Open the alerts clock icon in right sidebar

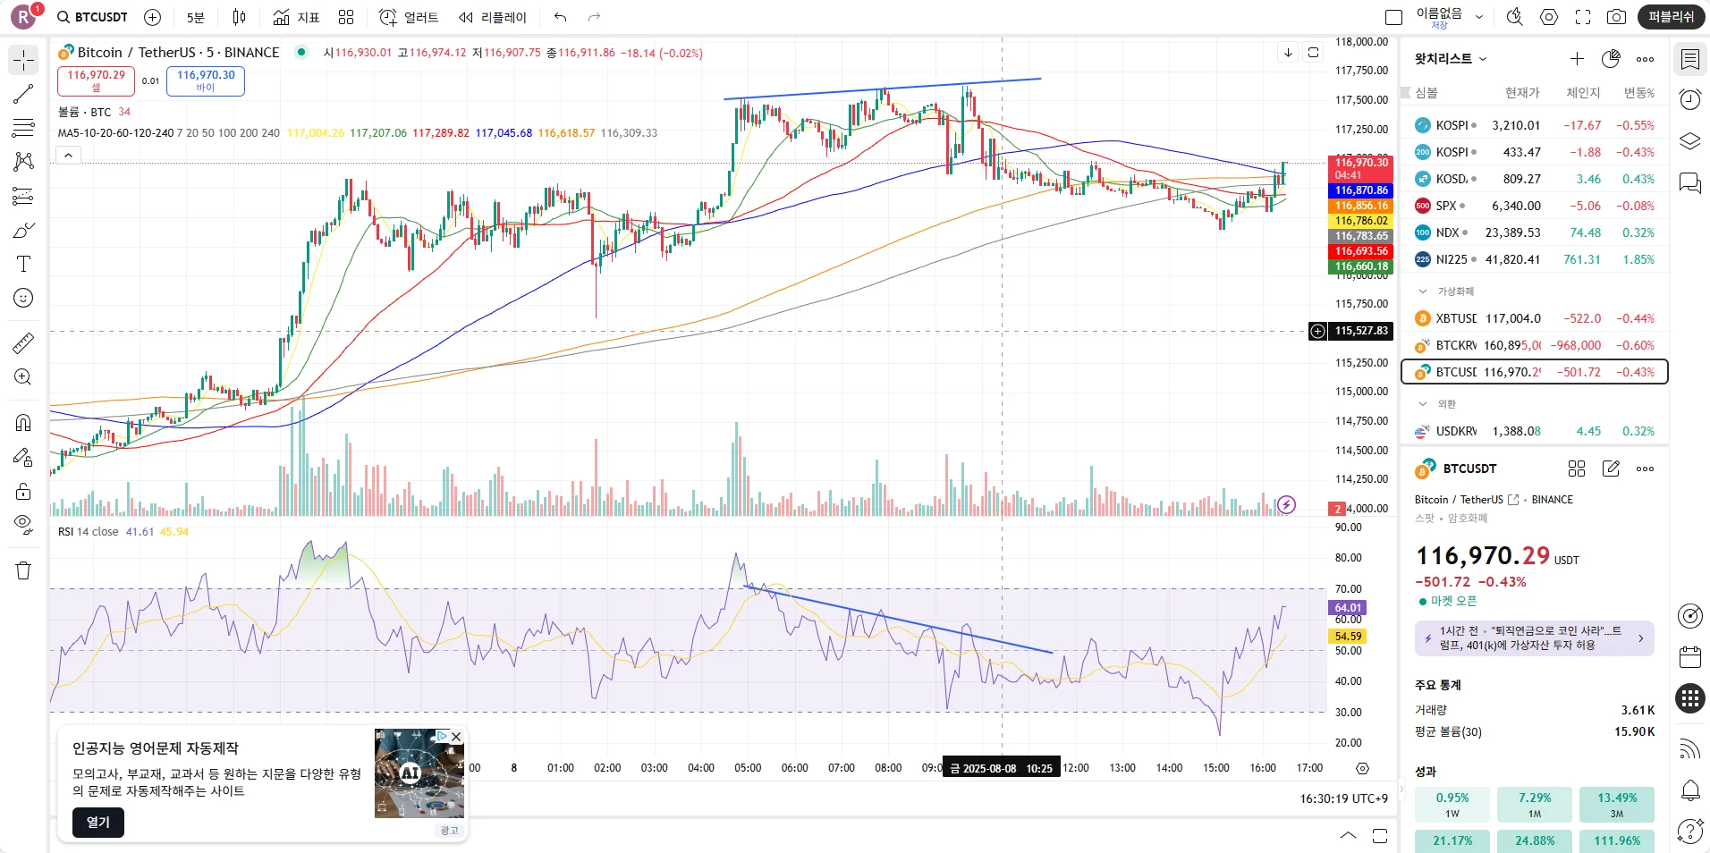[x=1689, y=99]
